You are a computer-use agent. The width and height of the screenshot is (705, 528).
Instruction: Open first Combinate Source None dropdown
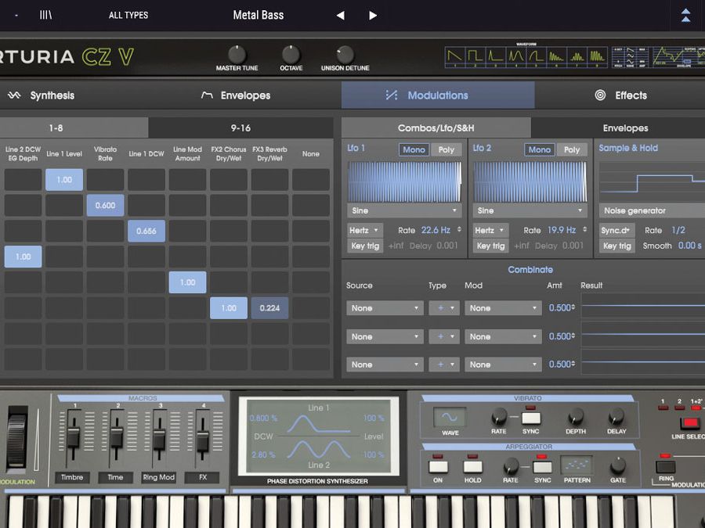pos(385,308)
